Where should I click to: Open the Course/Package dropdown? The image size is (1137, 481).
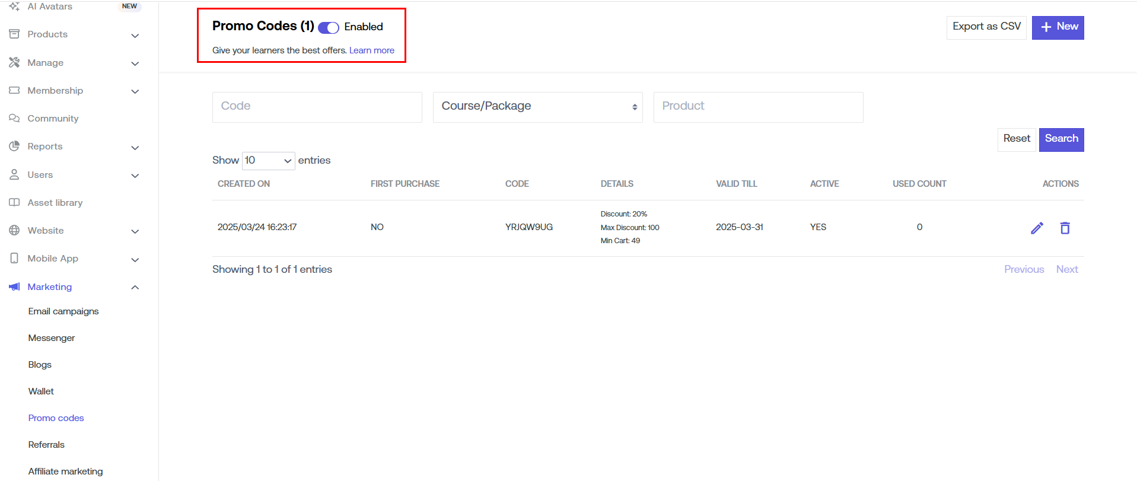[x=537, y=107]
